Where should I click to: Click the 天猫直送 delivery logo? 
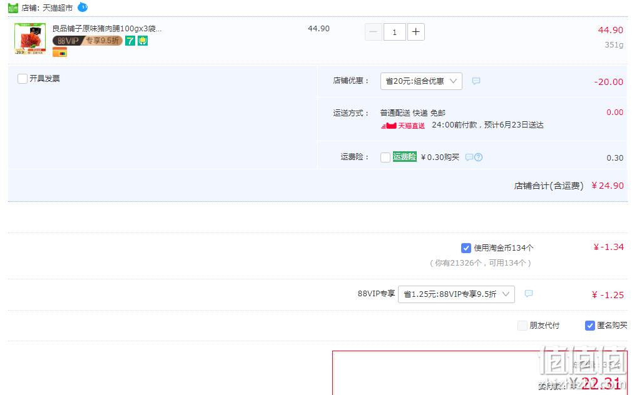(x=402, y=126)
